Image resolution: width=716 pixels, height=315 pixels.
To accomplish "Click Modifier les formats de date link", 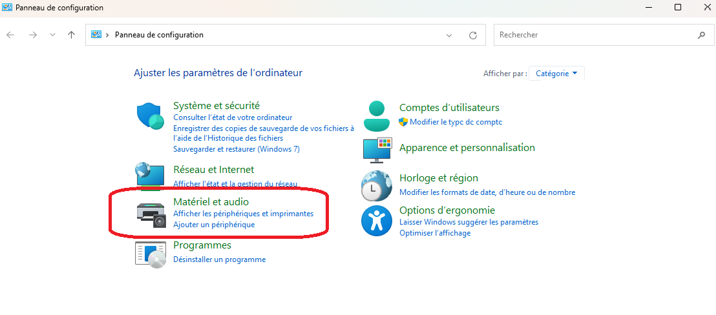I will [487, 192].
